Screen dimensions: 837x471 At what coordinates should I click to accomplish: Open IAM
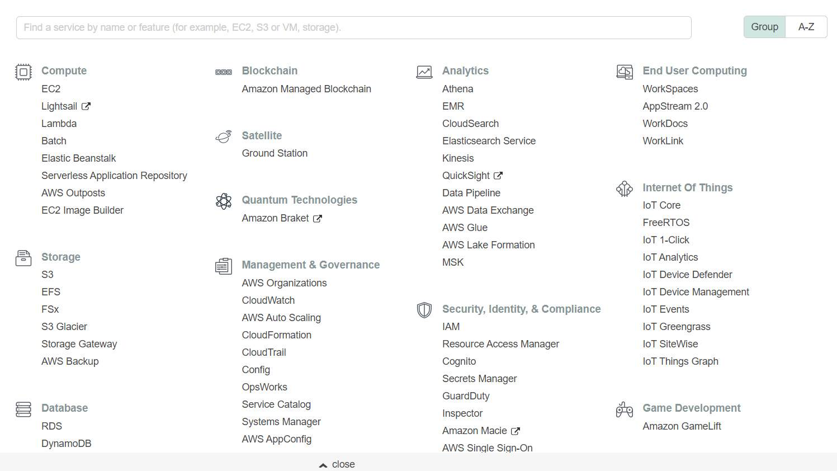(x=451, y=327)
